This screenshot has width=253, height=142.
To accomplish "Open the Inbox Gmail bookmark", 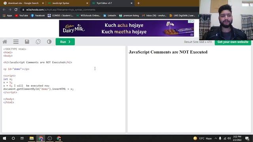I will coord(154,15).
